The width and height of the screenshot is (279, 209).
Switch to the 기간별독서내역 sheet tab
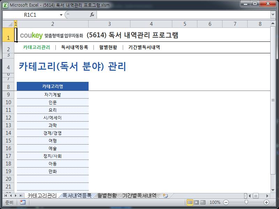[x=139, y=195]
